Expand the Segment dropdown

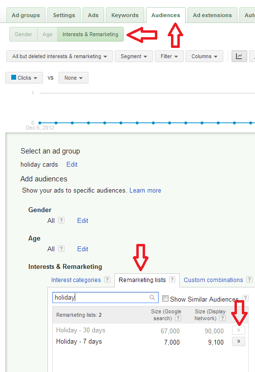pos(134,56)
